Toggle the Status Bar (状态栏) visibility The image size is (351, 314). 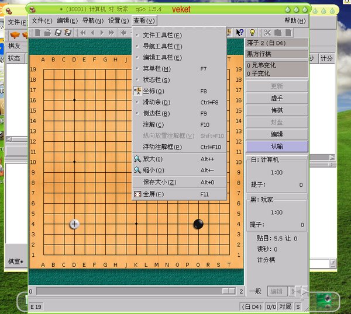[x=156, y=80]
